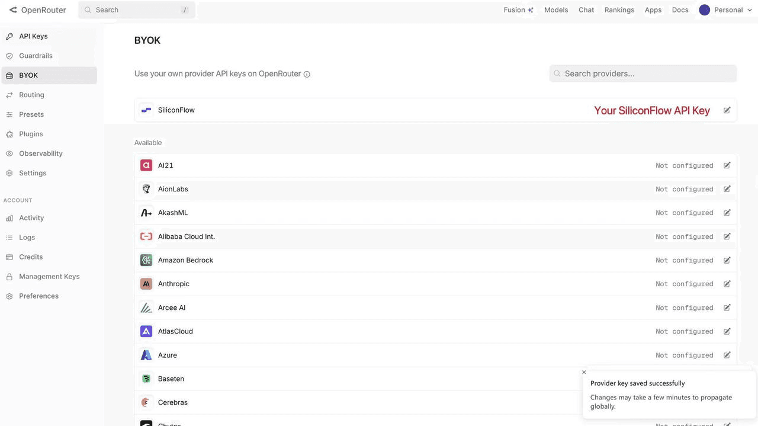The height and width of the screenshot is (426, 758).
Task: Go to Apps in top navigation
Action: [x=653, y=10]
